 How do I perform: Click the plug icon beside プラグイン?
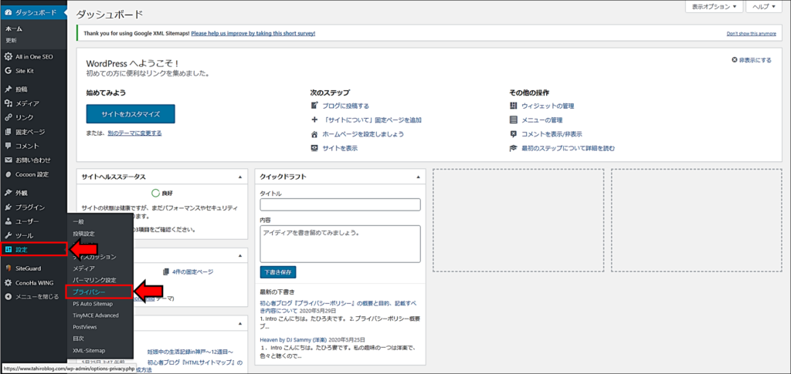tap(8, 207)
